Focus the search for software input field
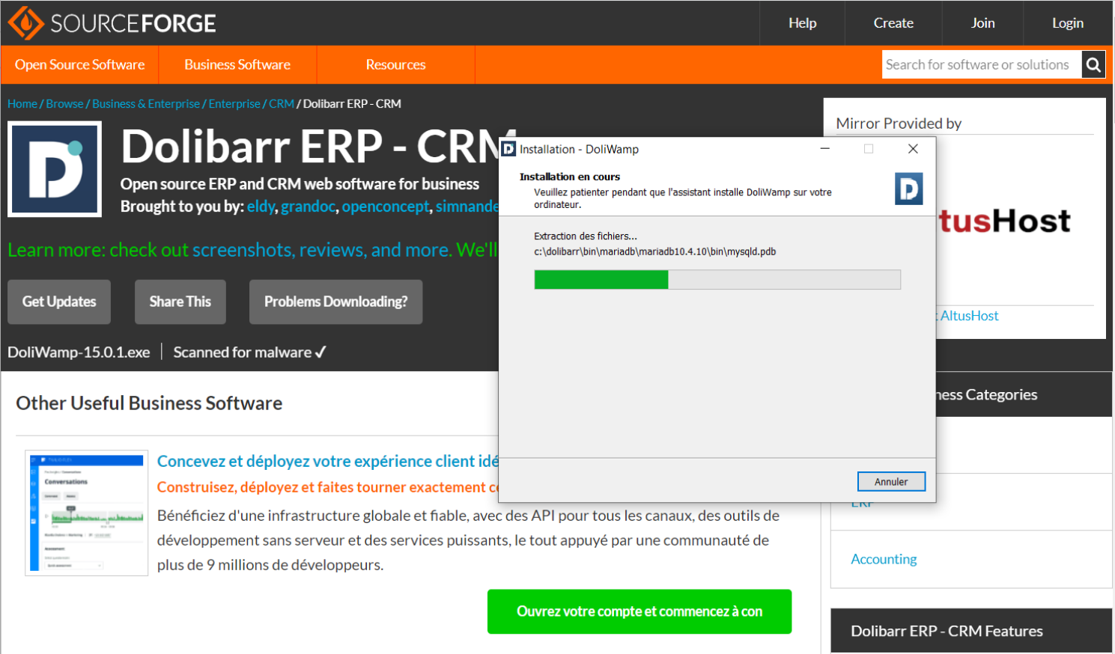This screenshot has height=654, width=1115. click(982, 65)
